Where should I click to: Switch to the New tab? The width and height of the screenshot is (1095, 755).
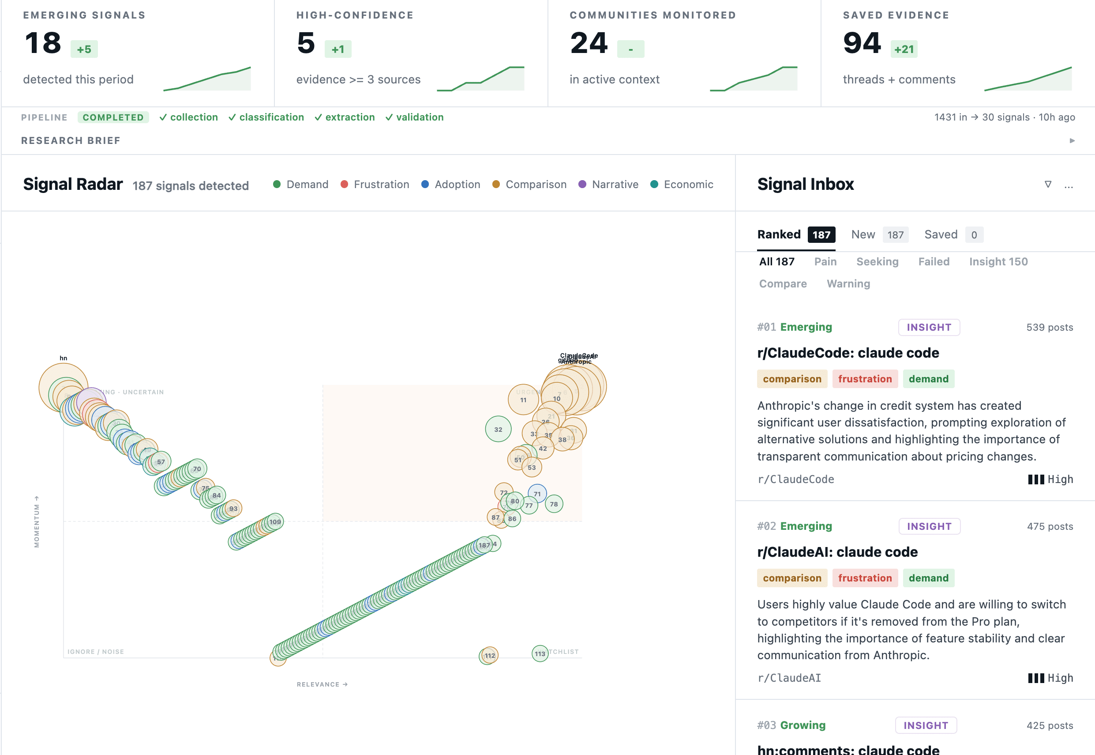[x=880, y=234]
